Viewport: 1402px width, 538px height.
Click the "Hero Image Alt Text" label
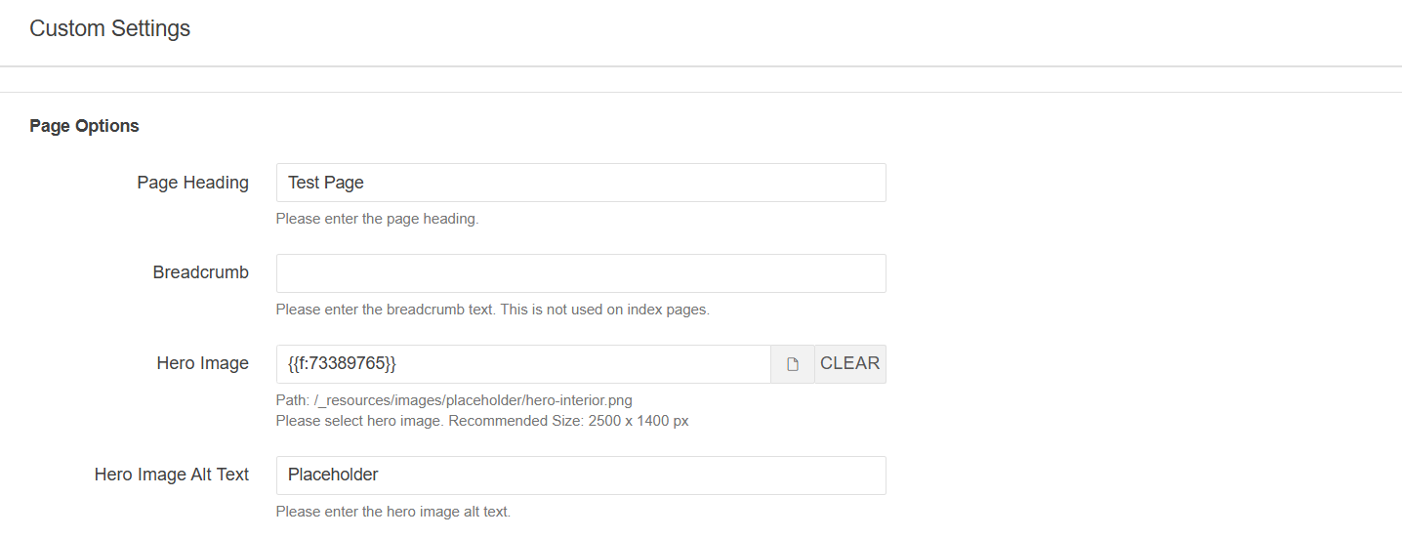click(x=171, y=475)
